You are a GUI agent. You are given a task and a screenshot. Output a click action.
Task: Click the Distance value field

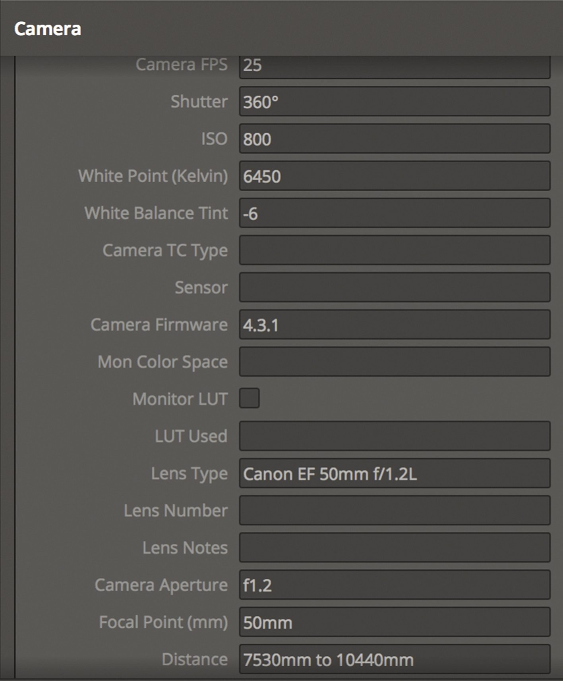click(394, 659)
